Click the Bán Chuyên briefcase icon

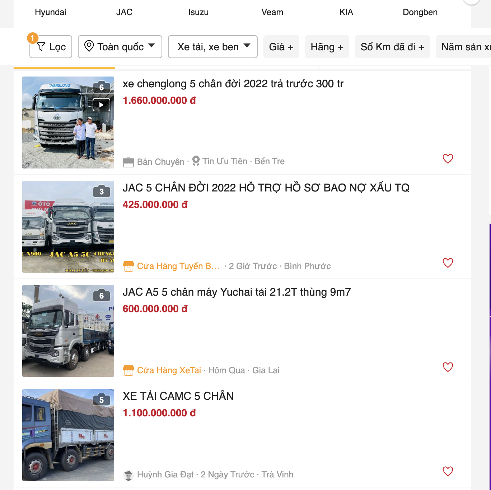click(x=128, y=162)
